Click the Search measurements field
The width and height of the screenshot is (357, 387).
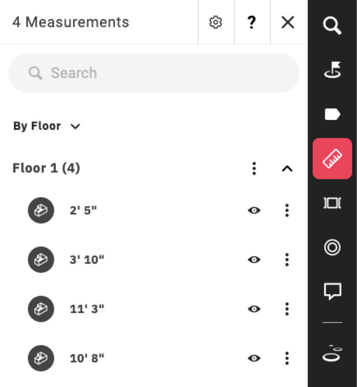coord(154,73)
